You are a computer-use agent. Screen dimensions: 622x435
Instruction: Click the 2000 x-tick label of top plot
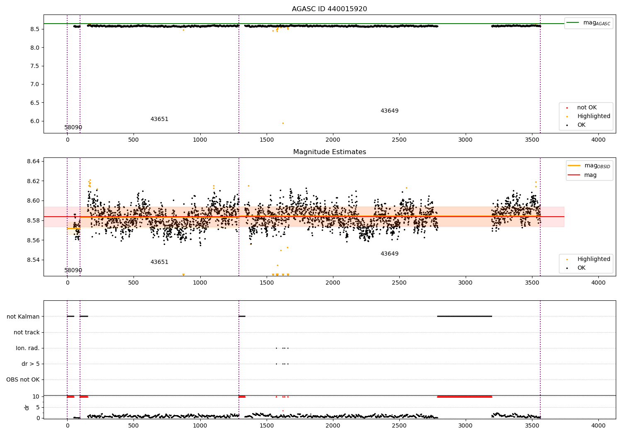click(333, 140)
